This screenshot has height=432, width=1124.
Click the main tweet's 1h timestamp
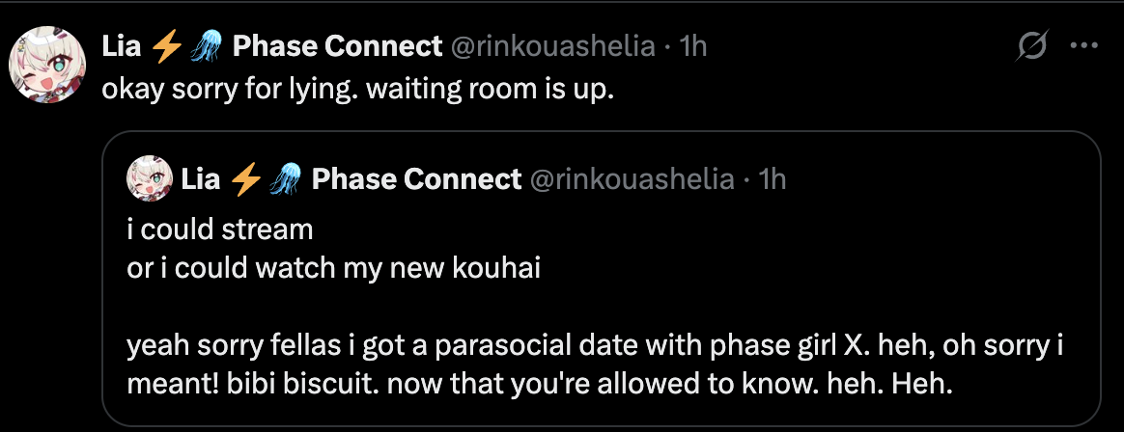(692, 46)
